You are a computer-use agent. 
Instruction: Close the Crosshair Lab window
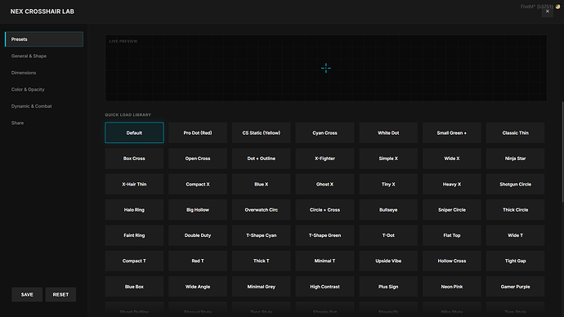(547, 11)
